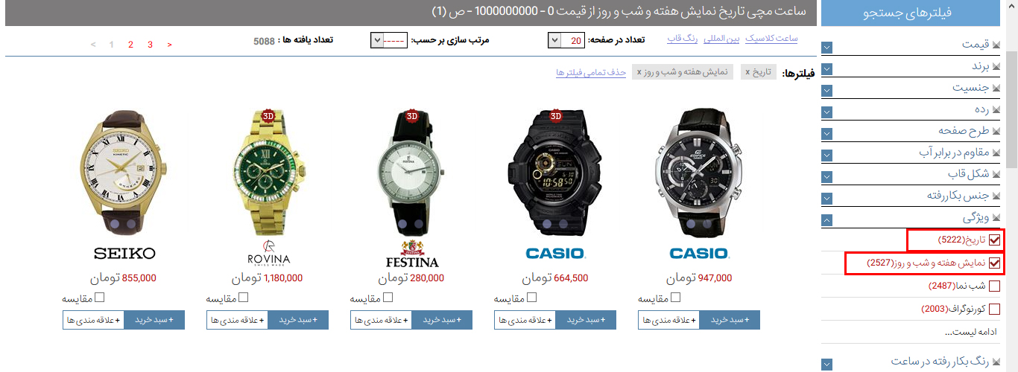Open 3D view badge on Rovina watch

coord(268,115)
